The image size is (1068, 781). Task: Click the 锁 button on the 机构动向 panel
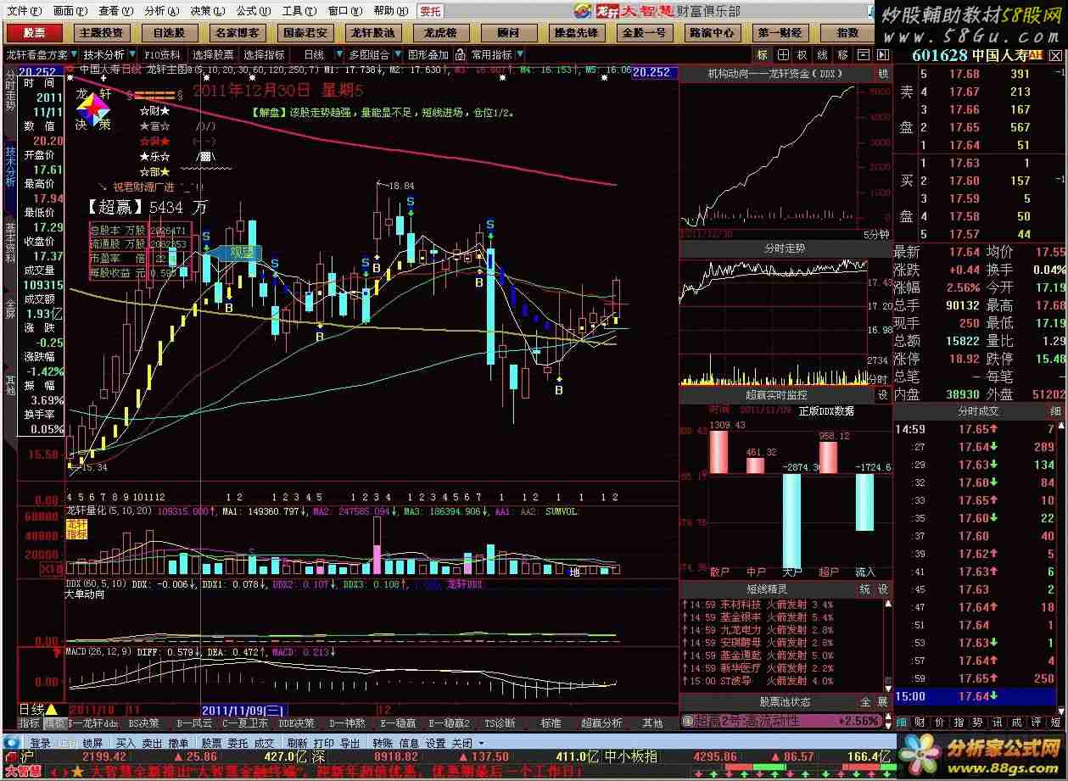tap(883, 74)
